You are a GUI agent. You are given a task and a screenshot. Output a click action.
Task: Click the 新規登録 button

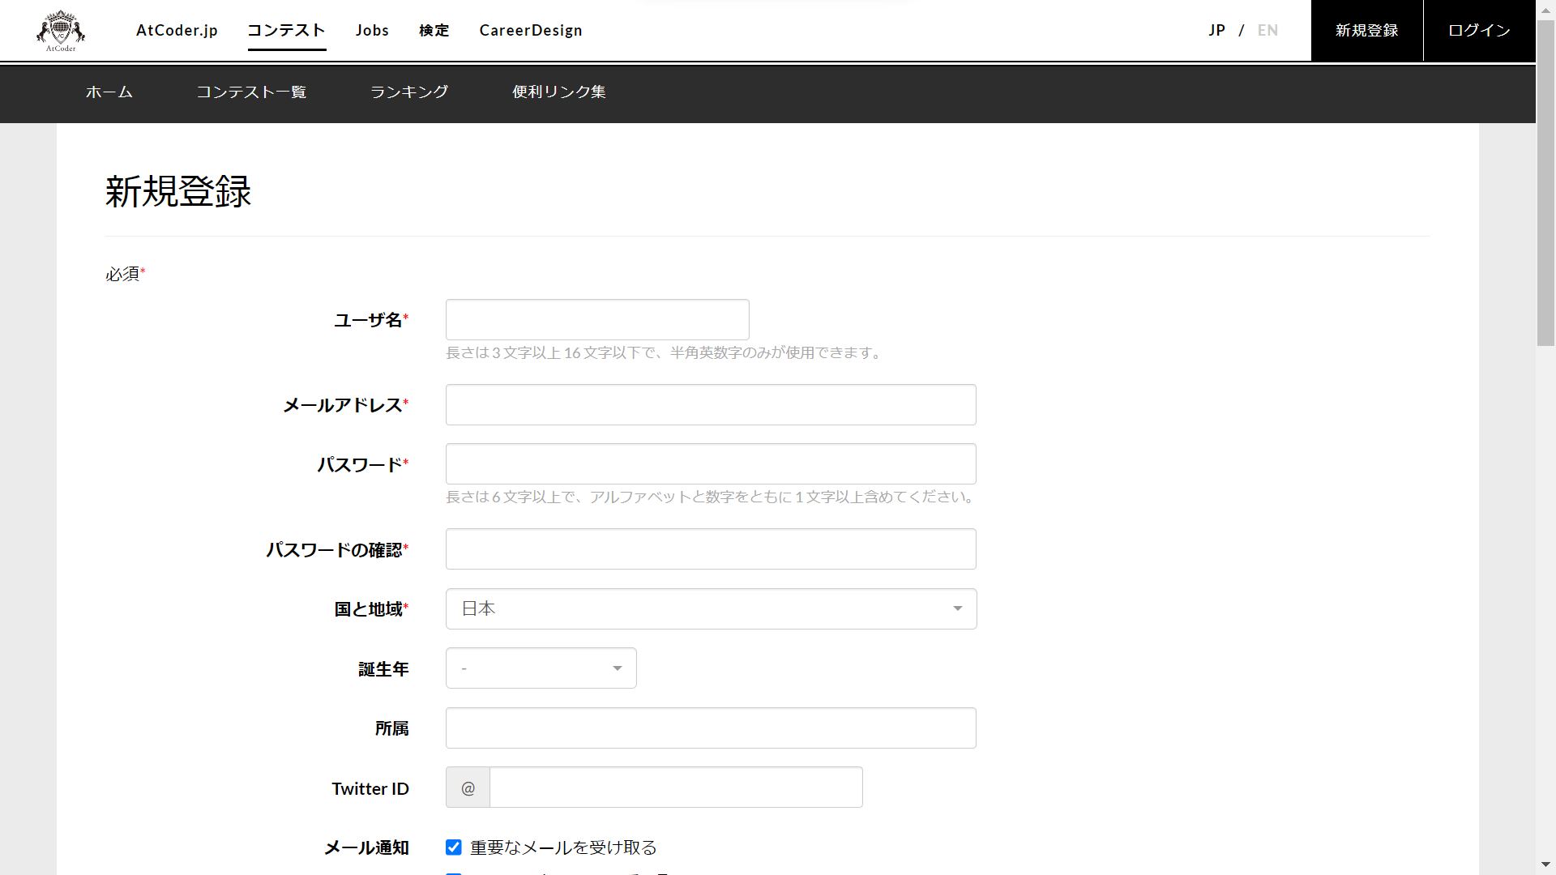[x=1366, y=30]
